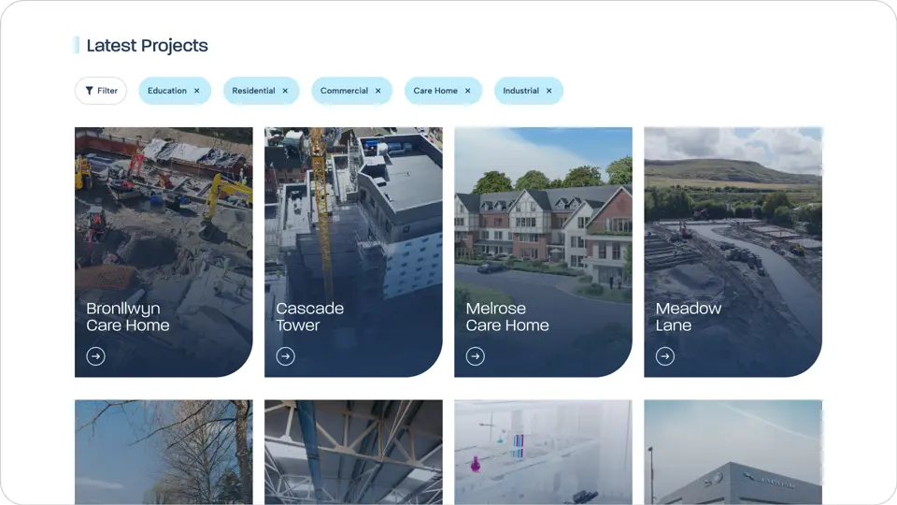Screen dimensions: 897x505
Task: Toggle the Education category chip
Action: [x=167, y=91]
